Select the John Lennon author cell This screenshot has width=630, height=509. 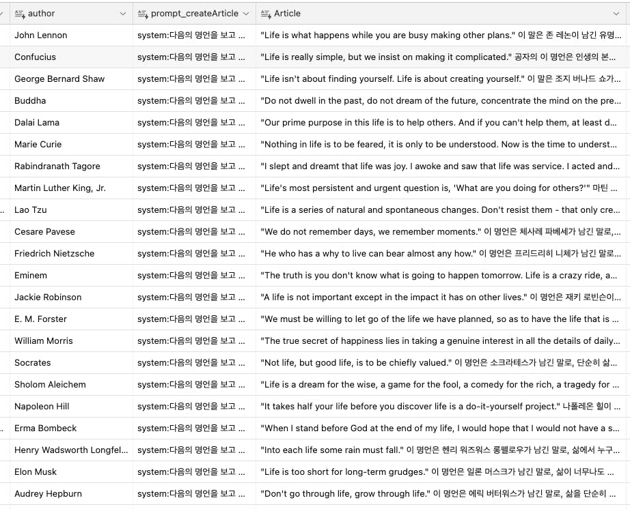[x=71, y=35]
